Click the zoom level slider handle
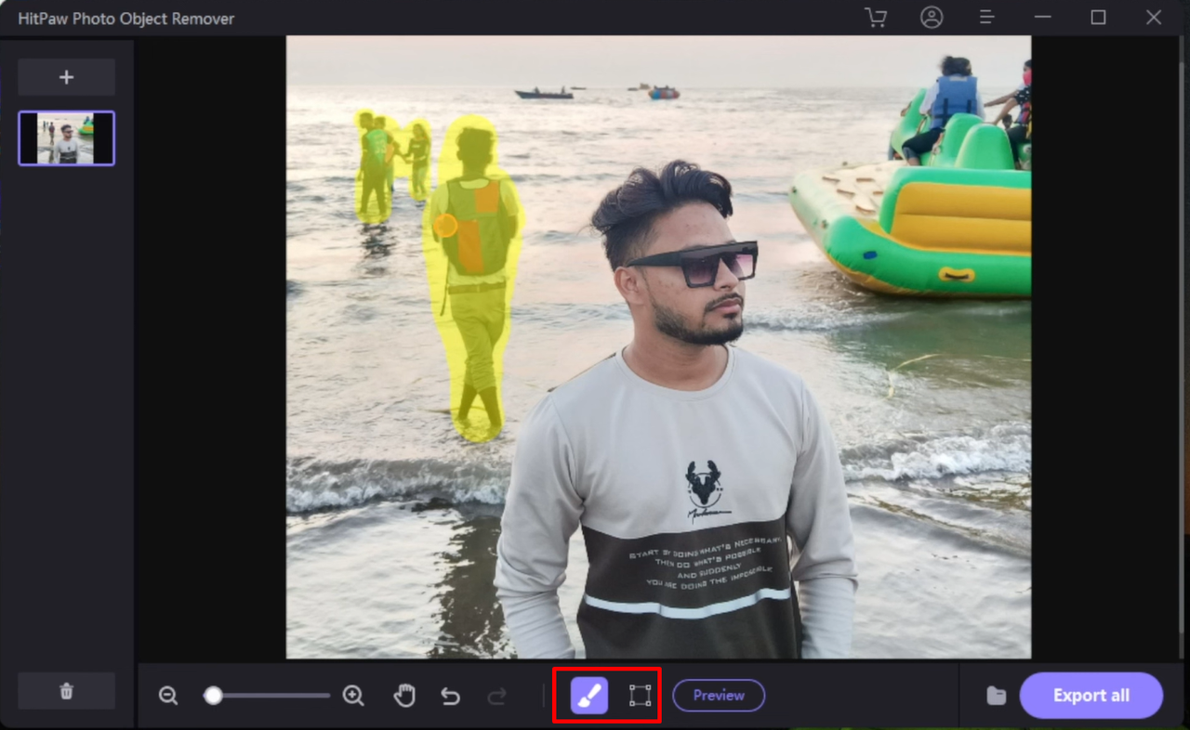The width and height of the screenshot is (1190, 730). tap(214, 695)
